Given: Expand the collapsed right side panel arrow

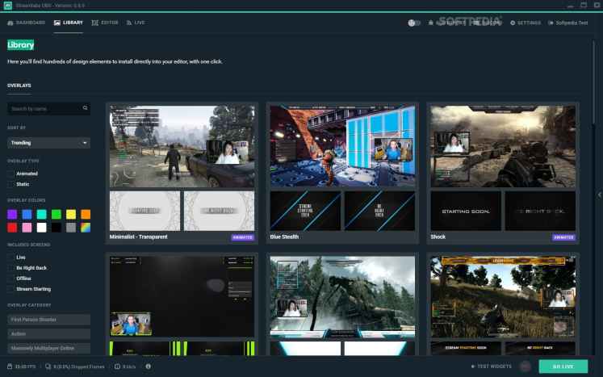Looking at the screenshot, I should point(598,195).
